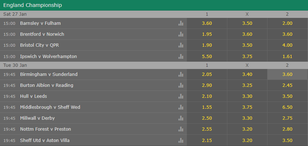Choose Middlesbrough home win at 1.55
The height and width of the screenshot is (146, 308).
207,107
